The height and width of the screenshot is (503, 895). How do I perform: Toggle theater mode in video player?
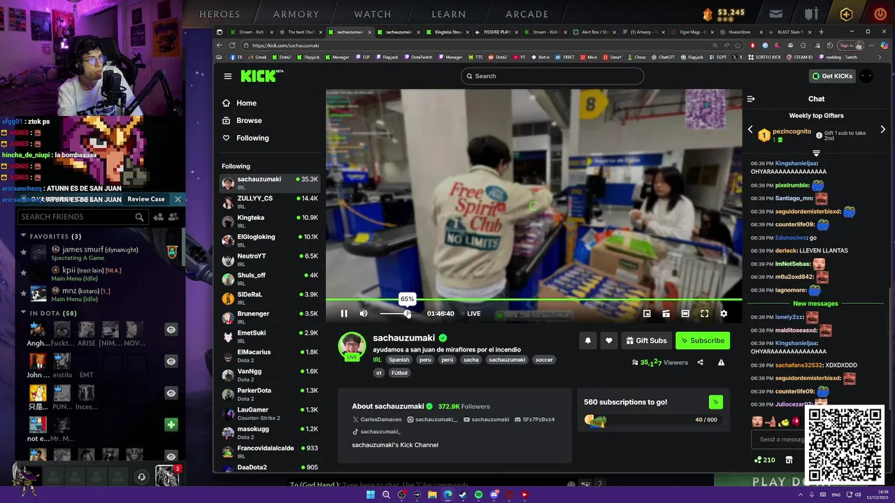click(685, 314)
